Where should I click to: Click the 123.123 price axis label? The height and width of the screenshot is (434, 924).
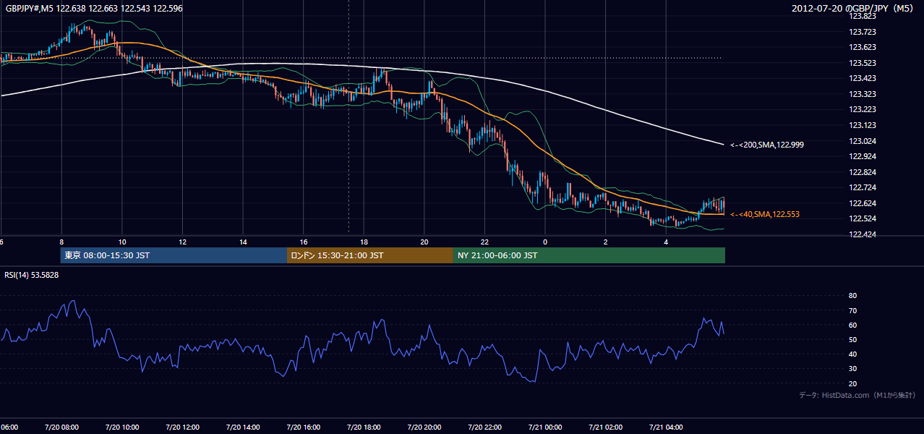tap(862, 125)
